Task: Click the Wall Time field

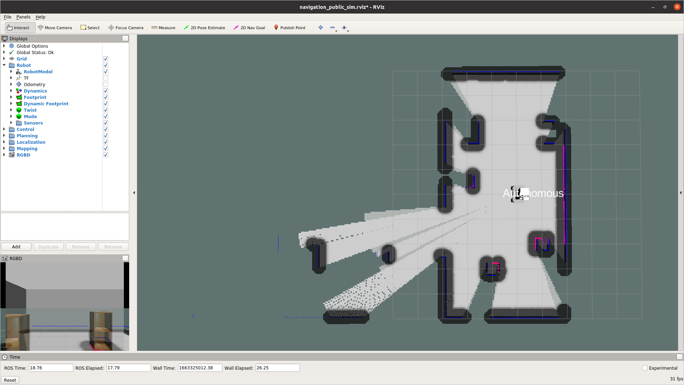Action: 200,368
